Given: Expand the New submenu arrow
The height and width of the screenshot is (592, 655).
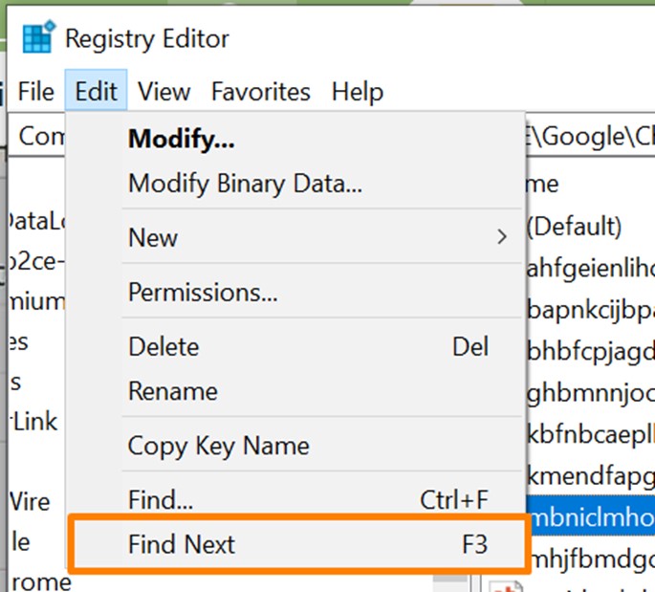Looking at the screenshot, I should point(502,237).
